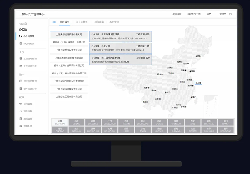Select 爱坤（上海）室内设计咨询有限公司

click(x=69, y=73)
